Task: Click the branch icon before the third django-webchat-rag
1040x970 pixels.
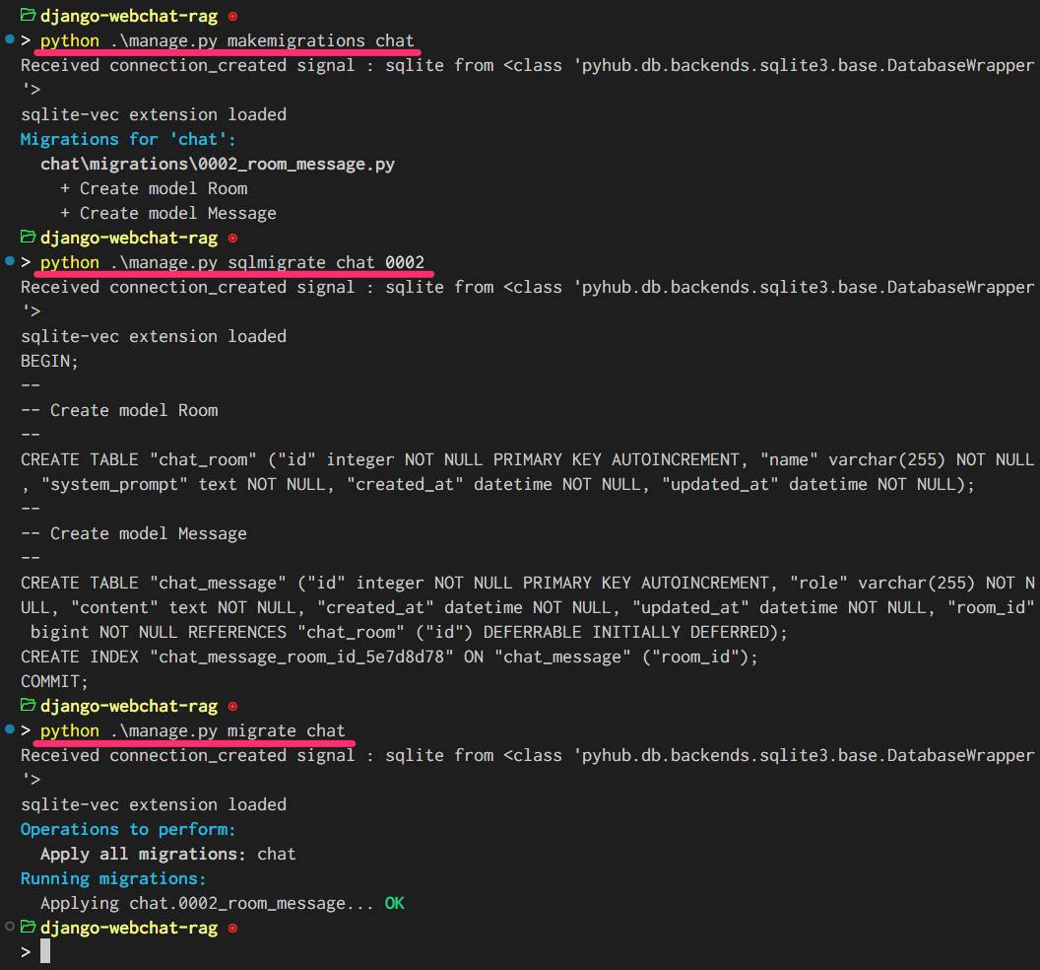Action: 27,706
